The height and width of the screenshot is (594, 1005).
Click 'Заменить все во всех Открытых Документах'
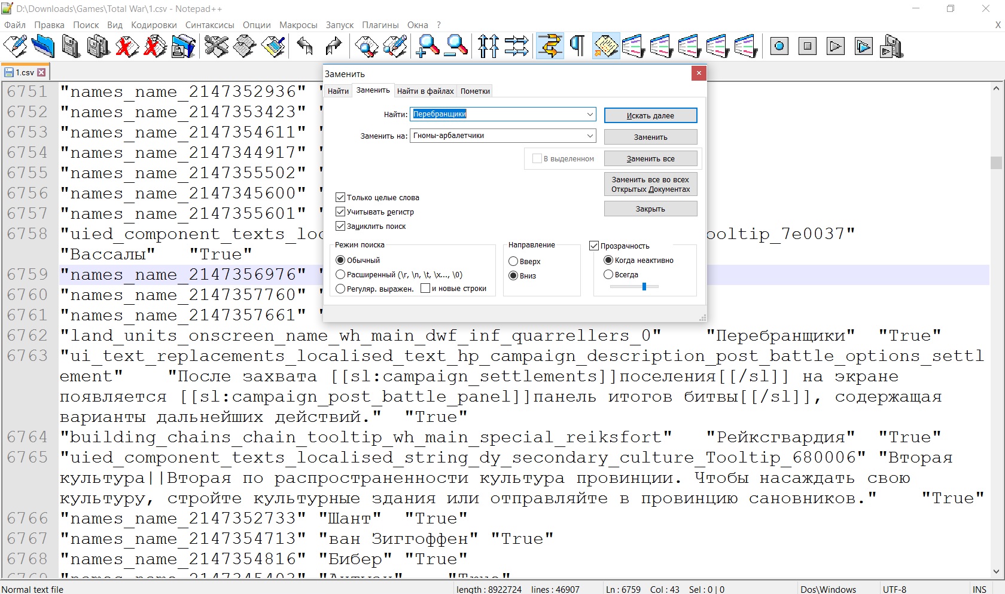(x=650, y=184)
